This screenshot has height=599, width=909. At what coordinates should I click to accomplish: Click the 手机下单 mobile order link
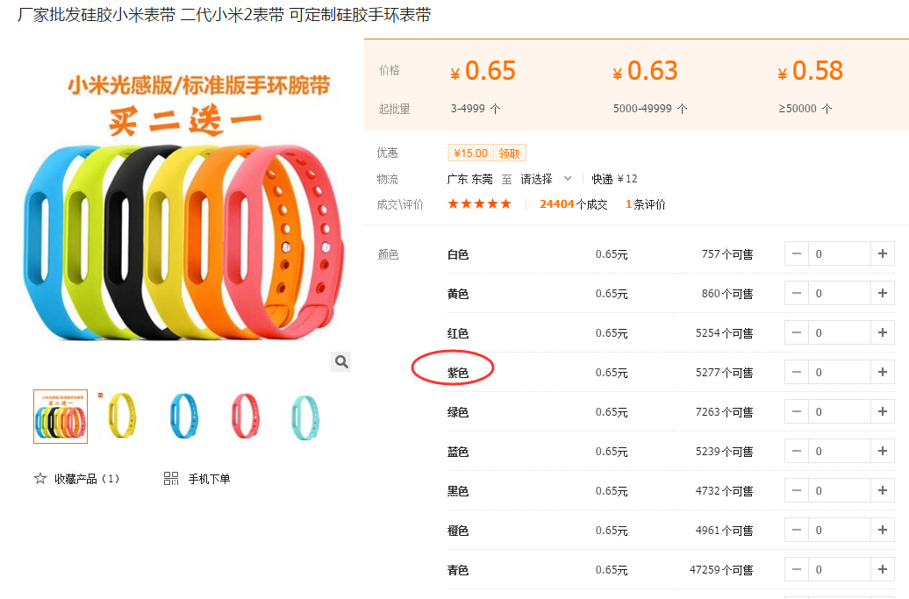[209, 479]
